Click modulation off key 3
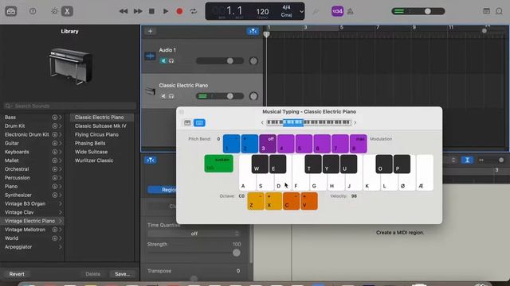The height and width of the screenshot is (286, 510). (x=268, y=144)
